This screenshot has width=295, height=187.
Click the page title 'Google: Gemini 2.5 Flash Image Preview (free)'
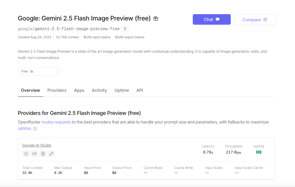tap(84, 18)
